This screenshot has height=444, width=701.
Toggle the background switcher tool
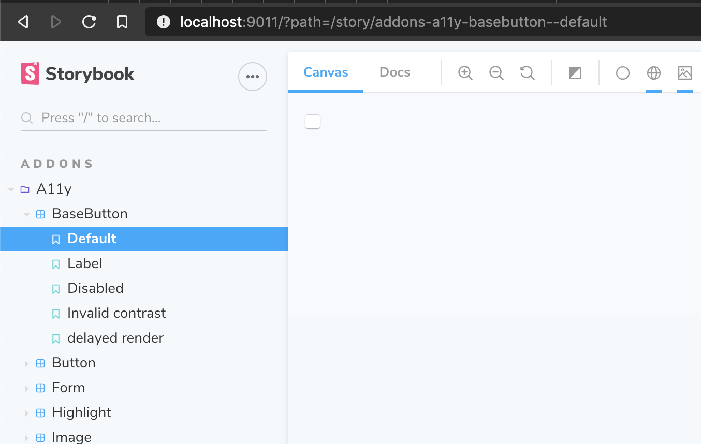tap(575, 72)
